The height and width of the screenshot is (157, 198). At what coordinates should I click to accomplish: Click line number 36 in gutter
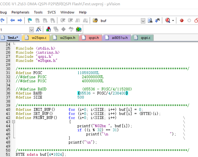8,93
